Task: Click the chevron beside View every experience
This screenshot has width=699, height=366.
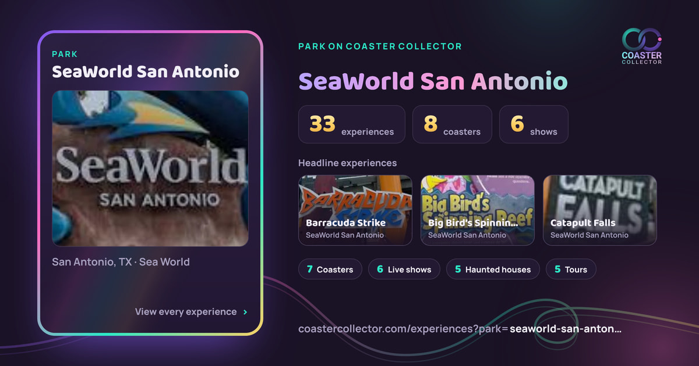Action: (x=245, y=312)
